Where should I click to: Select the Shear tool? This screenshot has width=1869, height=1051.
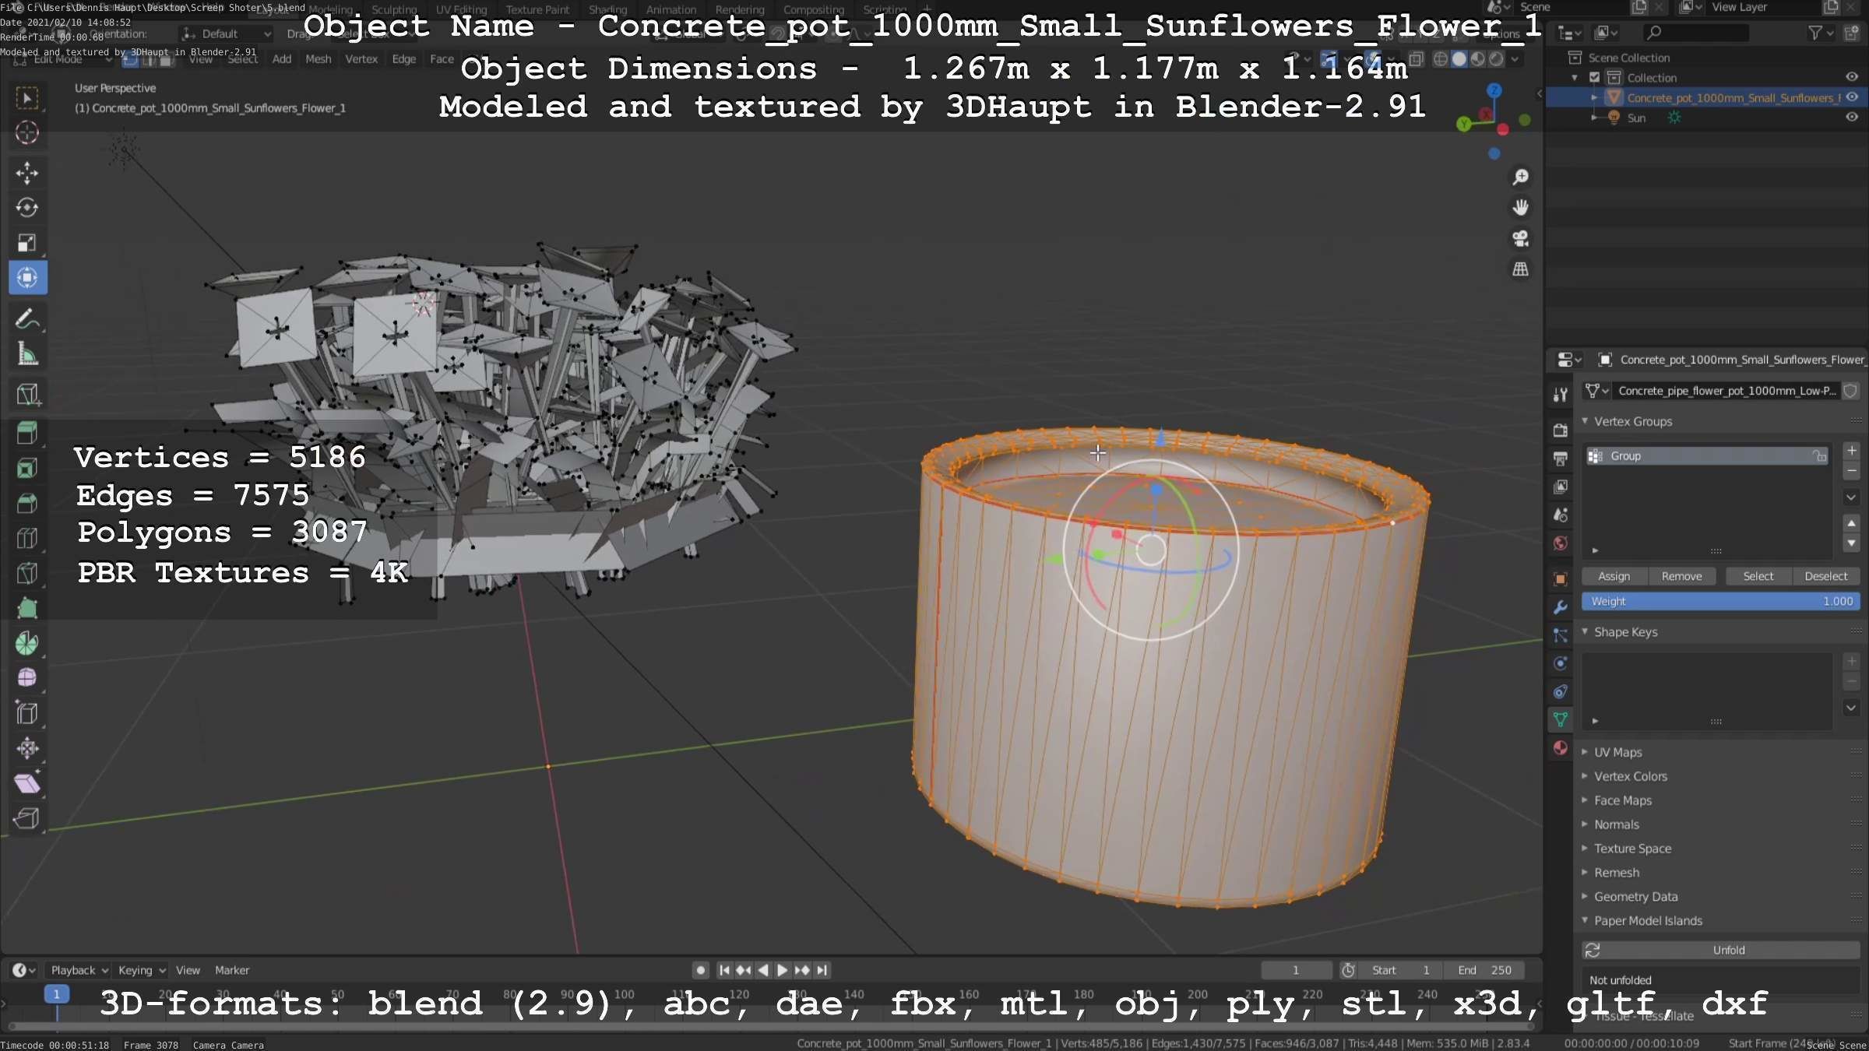click(27, 783)
